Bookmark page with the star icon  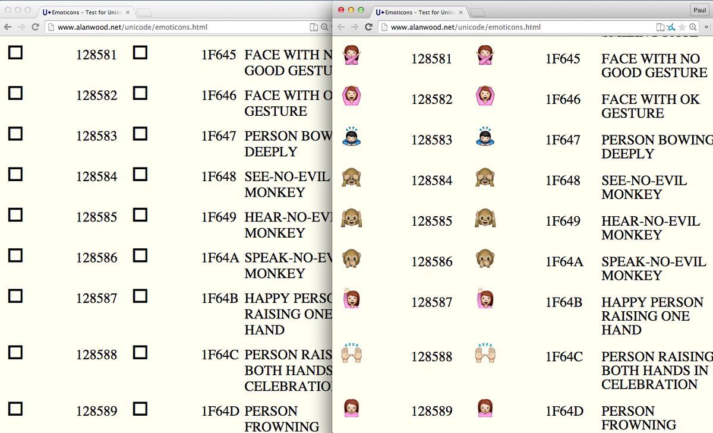click(x=682, y=27)
